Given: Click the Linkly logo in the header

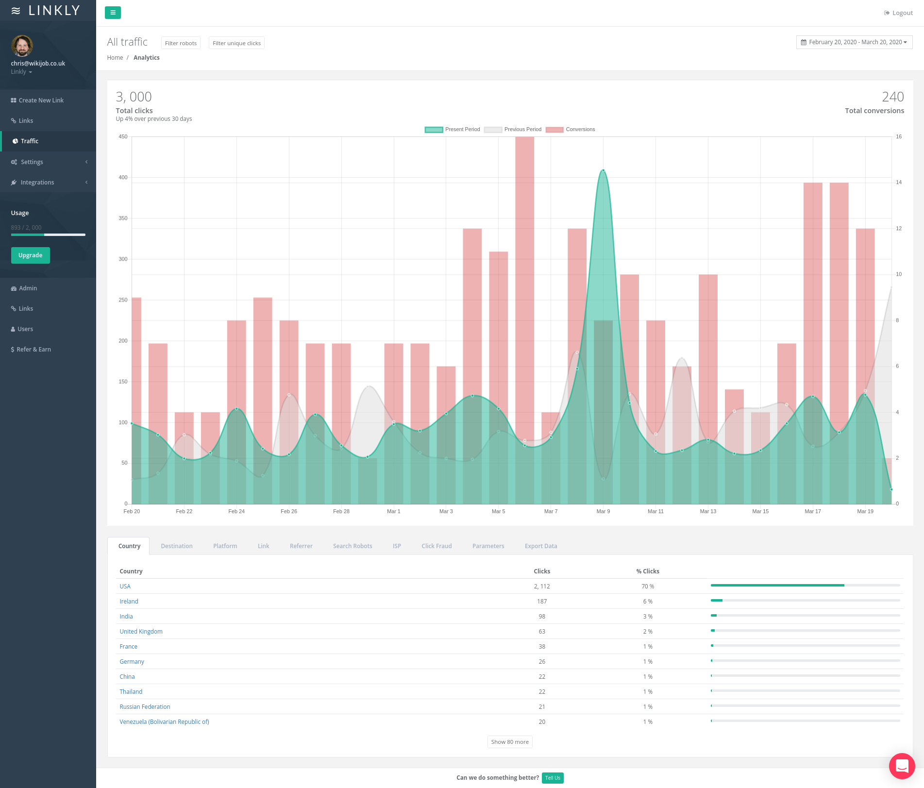Looking at the screenshot, I should coord(46,11).
